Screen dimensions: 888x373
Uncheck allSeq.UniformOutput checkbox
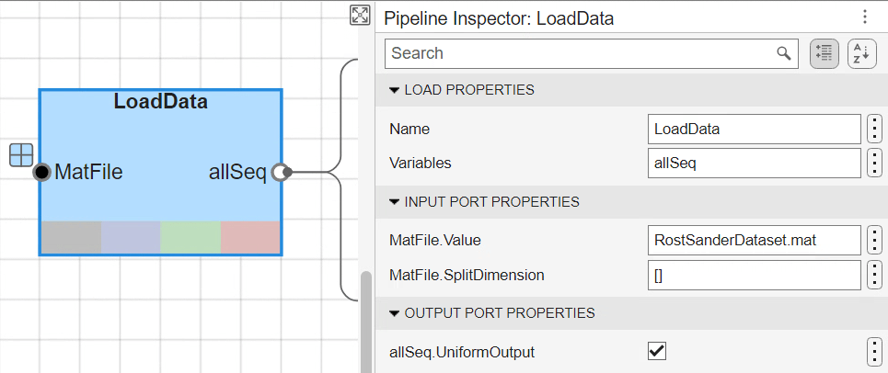click(x=657, y=351)
